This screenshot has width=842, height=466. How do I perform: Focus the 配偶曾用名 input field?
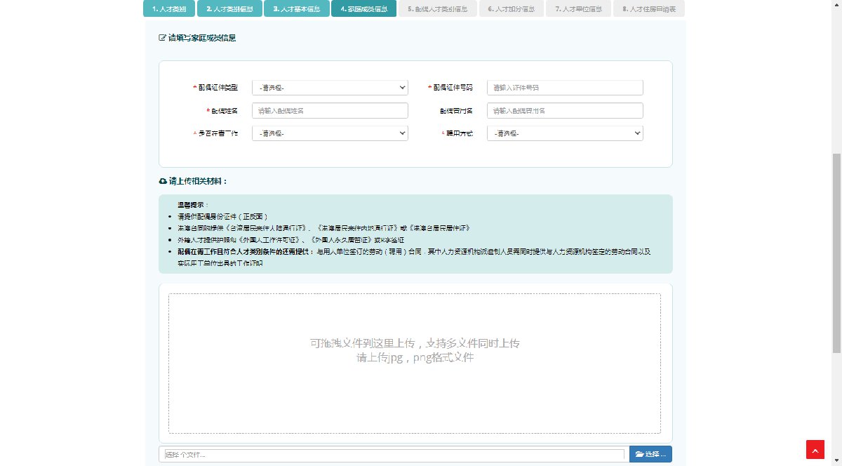tap(565, 111)
